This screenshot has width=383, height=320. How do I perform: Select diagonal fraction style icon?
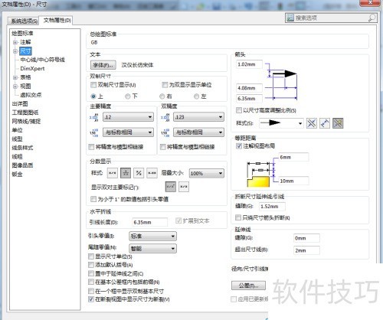[x=139, y=173]
